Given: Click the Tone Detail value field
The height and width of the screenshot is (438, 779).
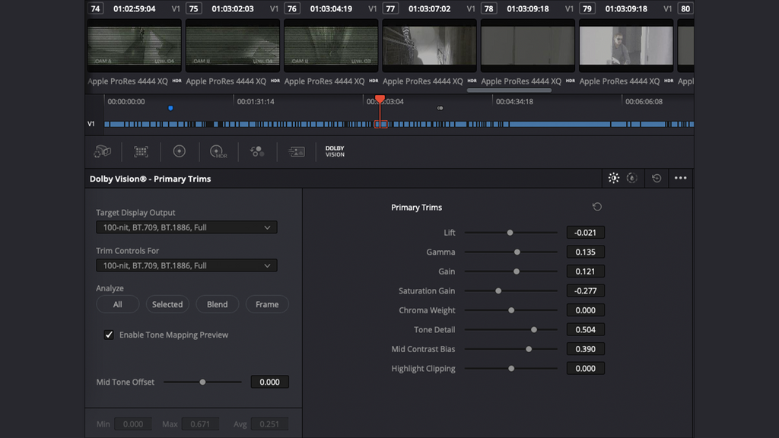Looking at the screenshot, I should point(585,329).
